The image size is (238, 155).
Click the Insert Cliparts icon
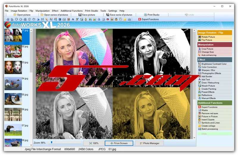[x=200, y=120]
